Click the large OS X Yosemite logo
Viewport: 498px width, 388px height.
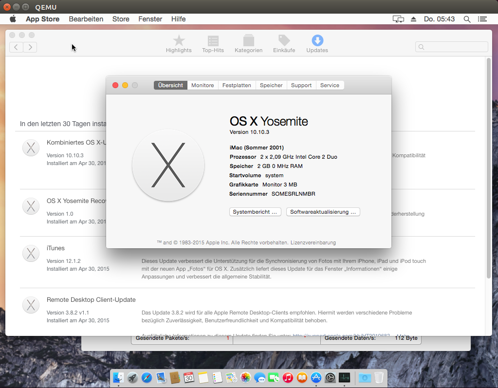(x=168, y=165)
